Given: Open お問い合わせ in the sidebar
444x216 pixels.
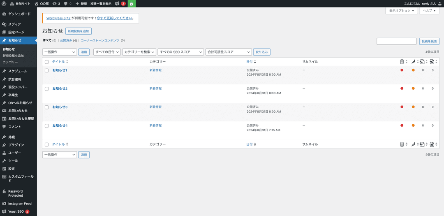Looking at the screenshot, I should click(18, 111).
